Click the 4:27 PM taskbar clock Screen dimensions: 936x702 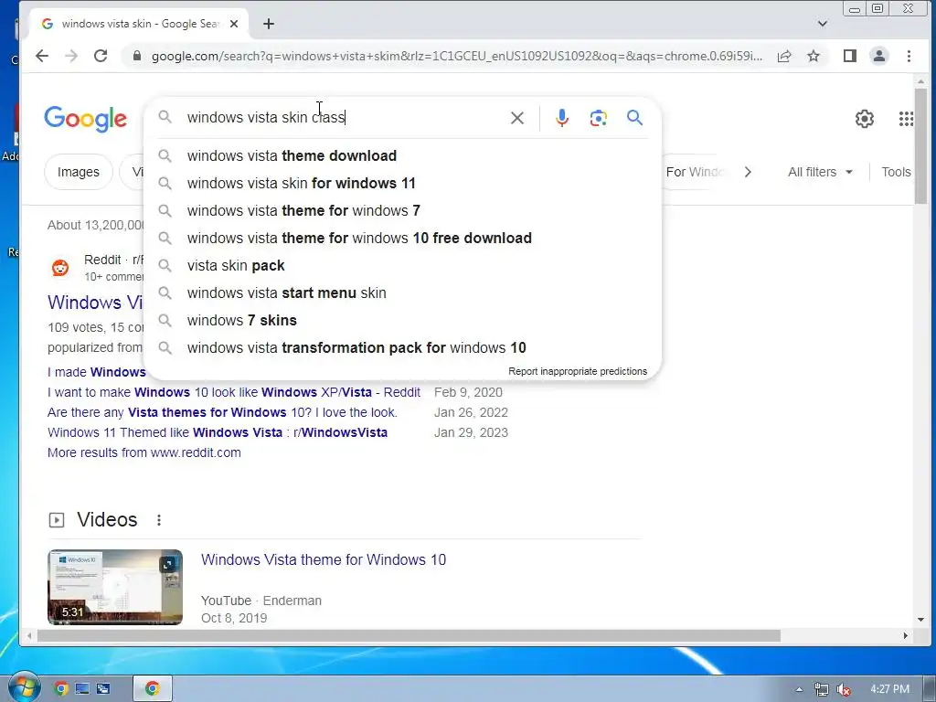[889, 689]
